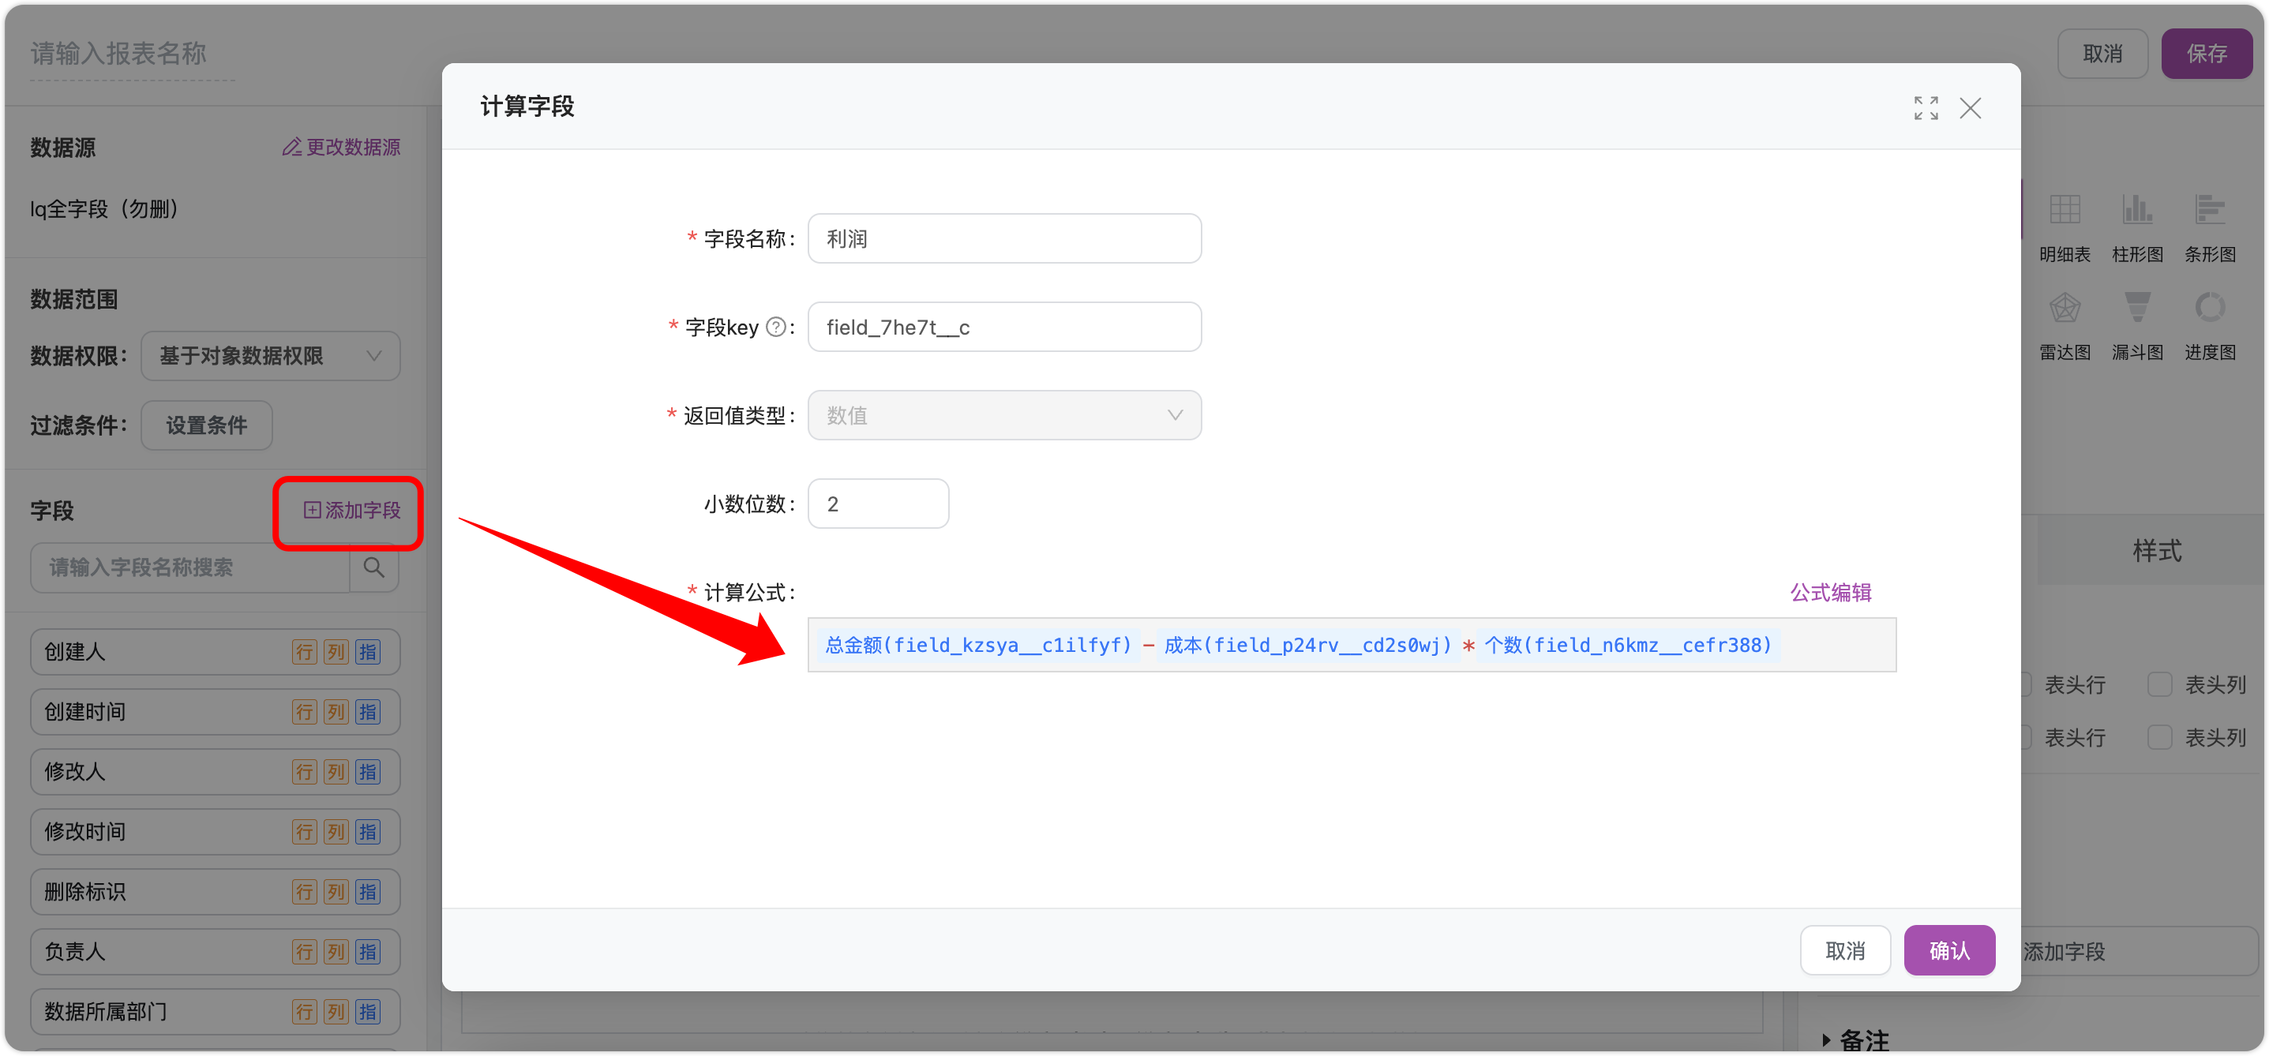
Task: Expand the 备注 section
Action: click(1855, 1039)
